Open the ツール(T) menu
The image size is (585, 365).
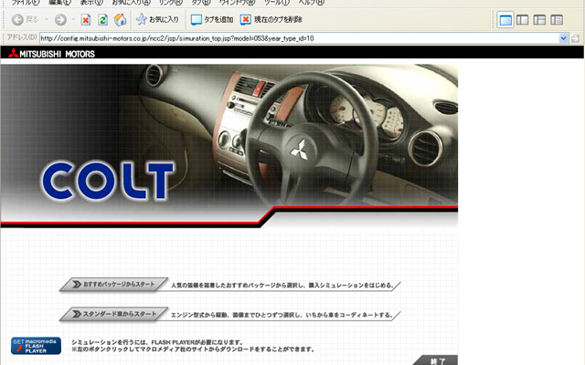coord(276,2)
